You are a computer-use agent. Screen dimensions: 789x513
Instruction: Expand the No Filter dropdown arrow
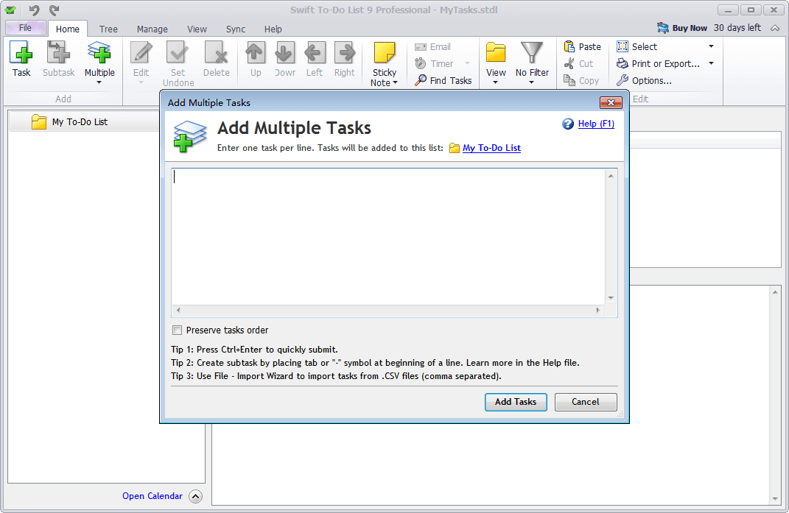coord(532,82)
